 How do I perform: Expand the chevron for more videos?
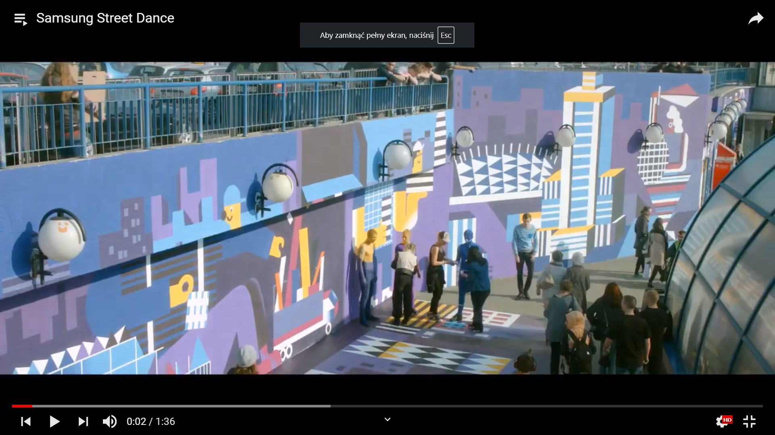click(387, 420)
